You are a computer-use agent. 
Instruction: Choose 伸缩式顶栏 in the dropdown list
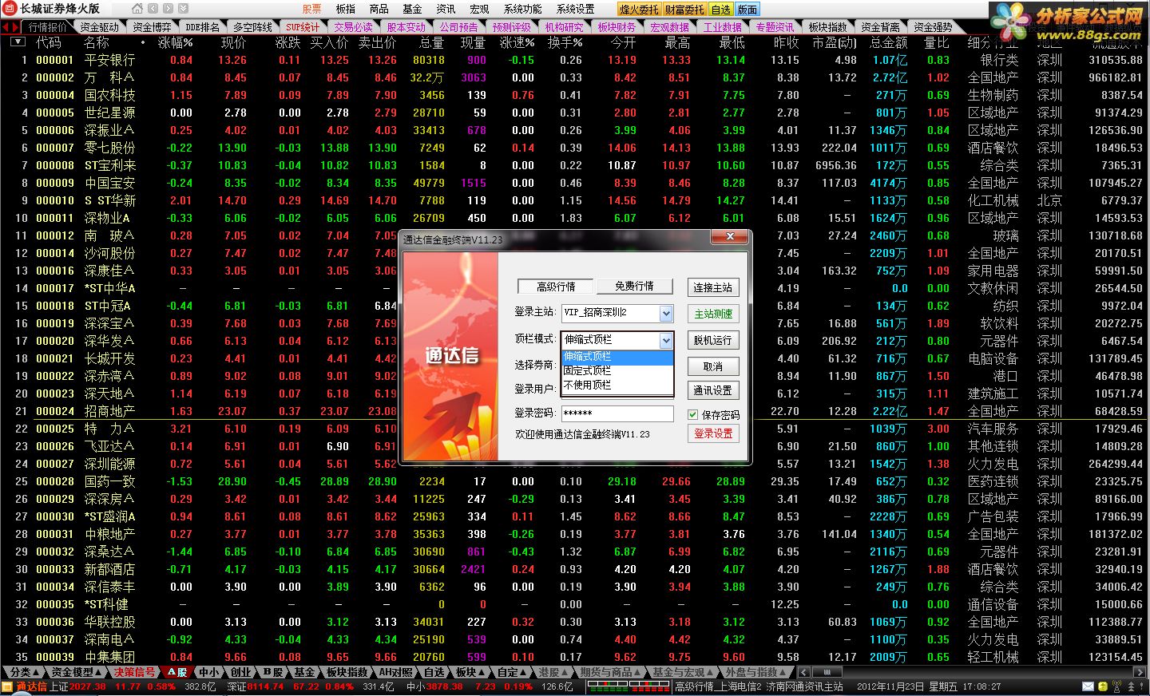617,357
